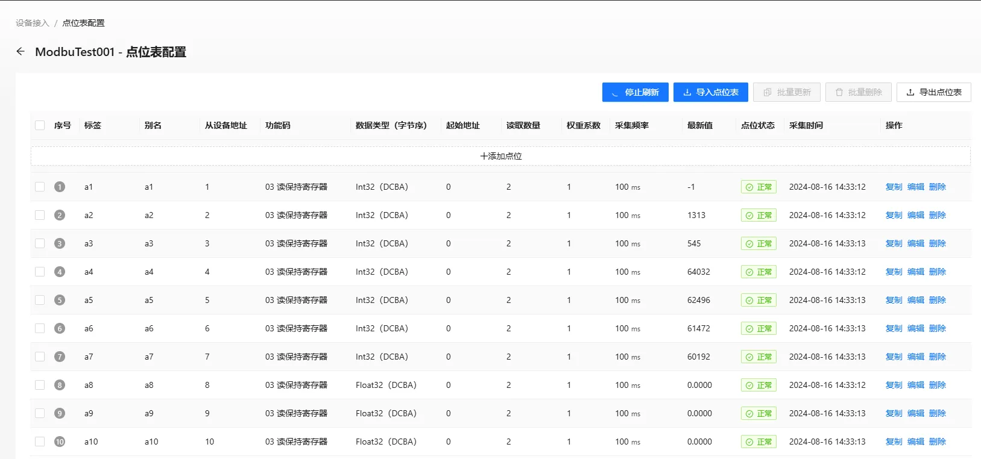
Task: Click the latest value 60192 in row a7
Action: (699, 357)
